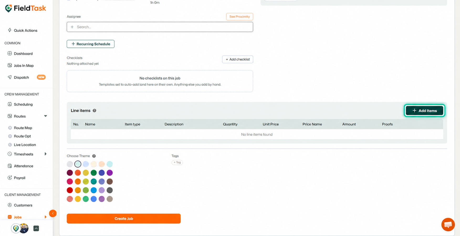Expand the Jobs submenu arrow

[x=45, y=217]
